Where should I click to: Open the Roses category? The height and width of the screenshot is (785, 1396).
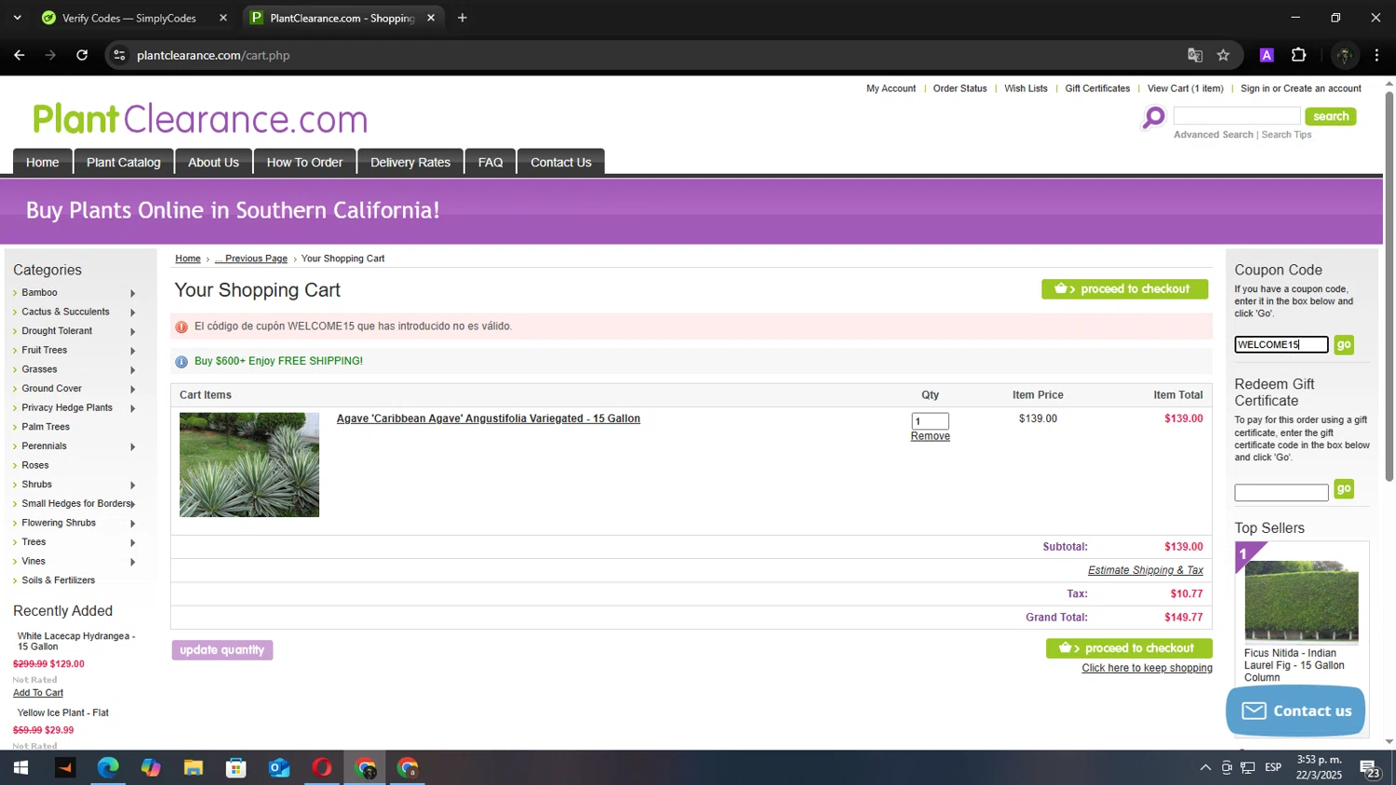pyautogui.click(x=35, y=465)
